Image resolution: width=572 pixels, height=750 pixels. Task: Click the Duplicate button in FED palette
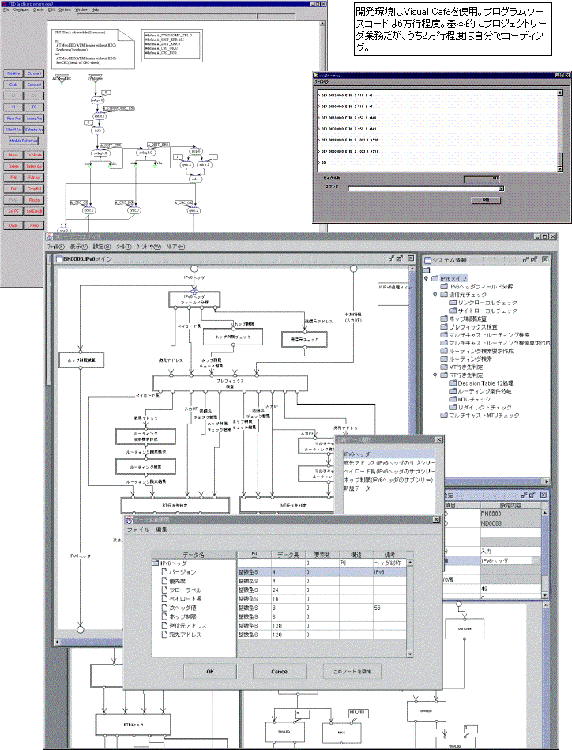(x=35, y=155)
